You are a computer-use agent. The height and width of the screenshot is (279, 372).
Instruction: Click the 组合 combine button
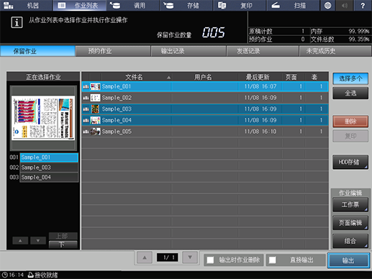pos(350,241)
